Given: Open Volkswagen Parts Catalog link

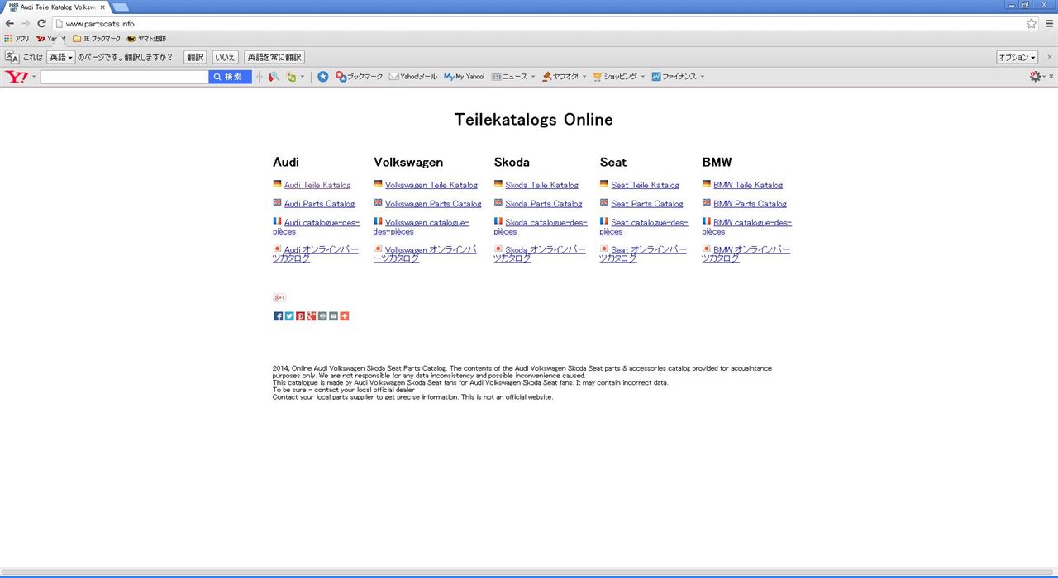Looking at the screenshot, I should tap(433, 204).
